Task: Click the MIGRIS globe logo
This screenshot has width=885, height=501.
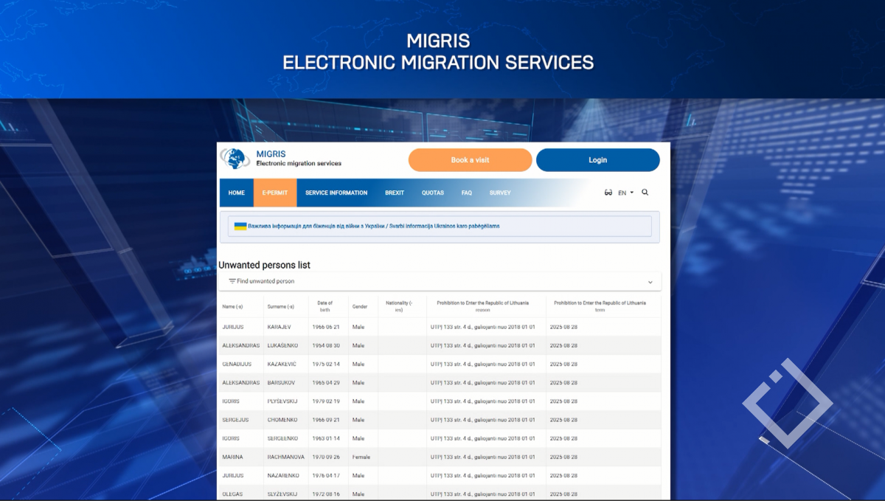Action: (235, 159)
